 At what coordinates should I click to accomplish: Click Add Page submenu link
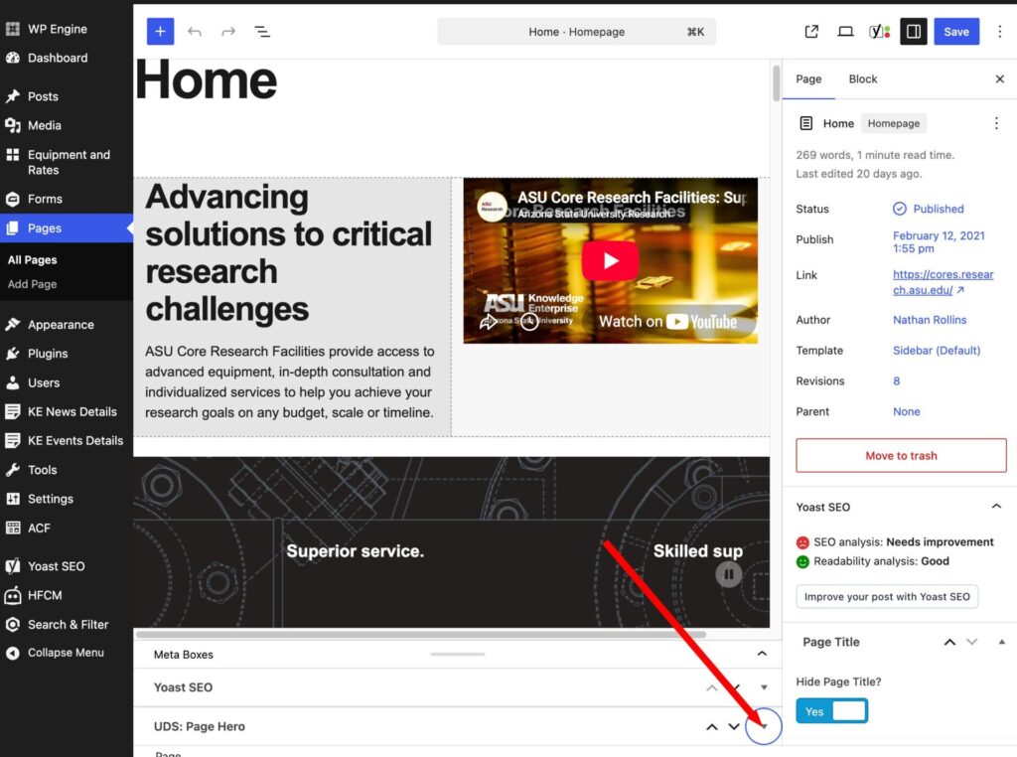coord(33,284)
